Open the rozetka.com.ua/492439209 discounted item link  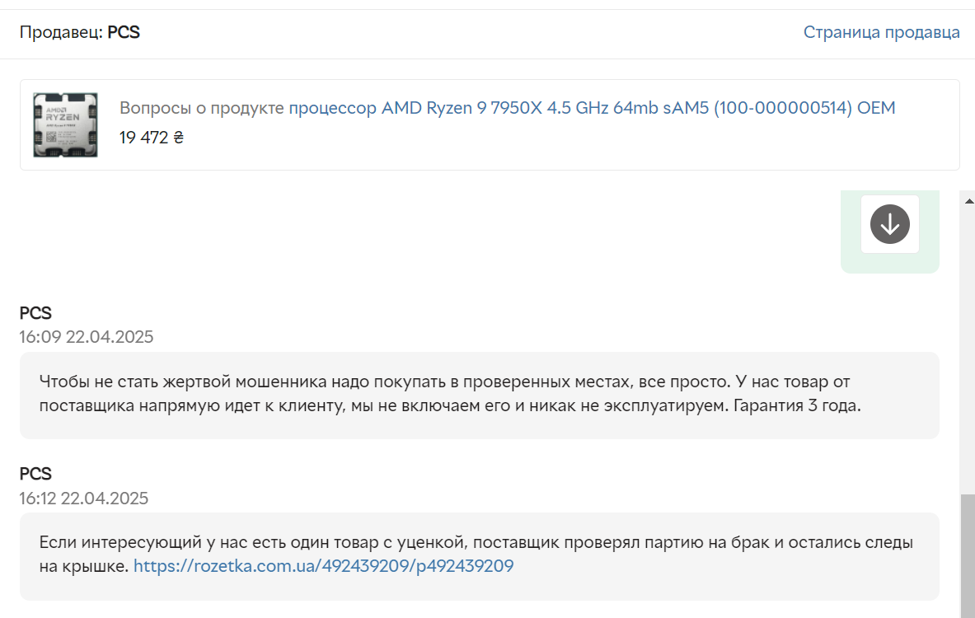click(x=323, y=566)
